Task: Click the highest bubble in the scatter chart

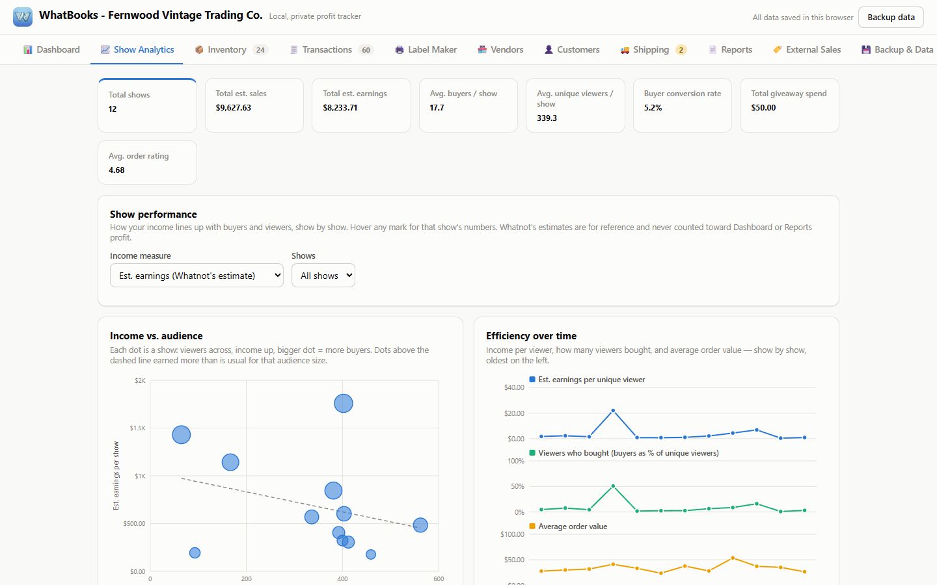Action: click(344, 404)
